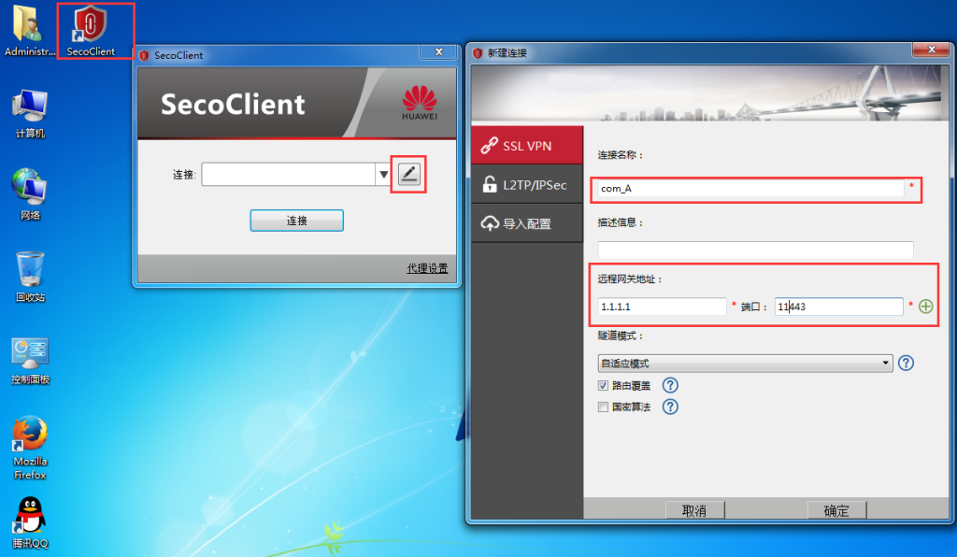Screen dimensions: 957x557
Task: Expand the 连接 dropdown arrow in SecoClient
Action: coord(383,175)
